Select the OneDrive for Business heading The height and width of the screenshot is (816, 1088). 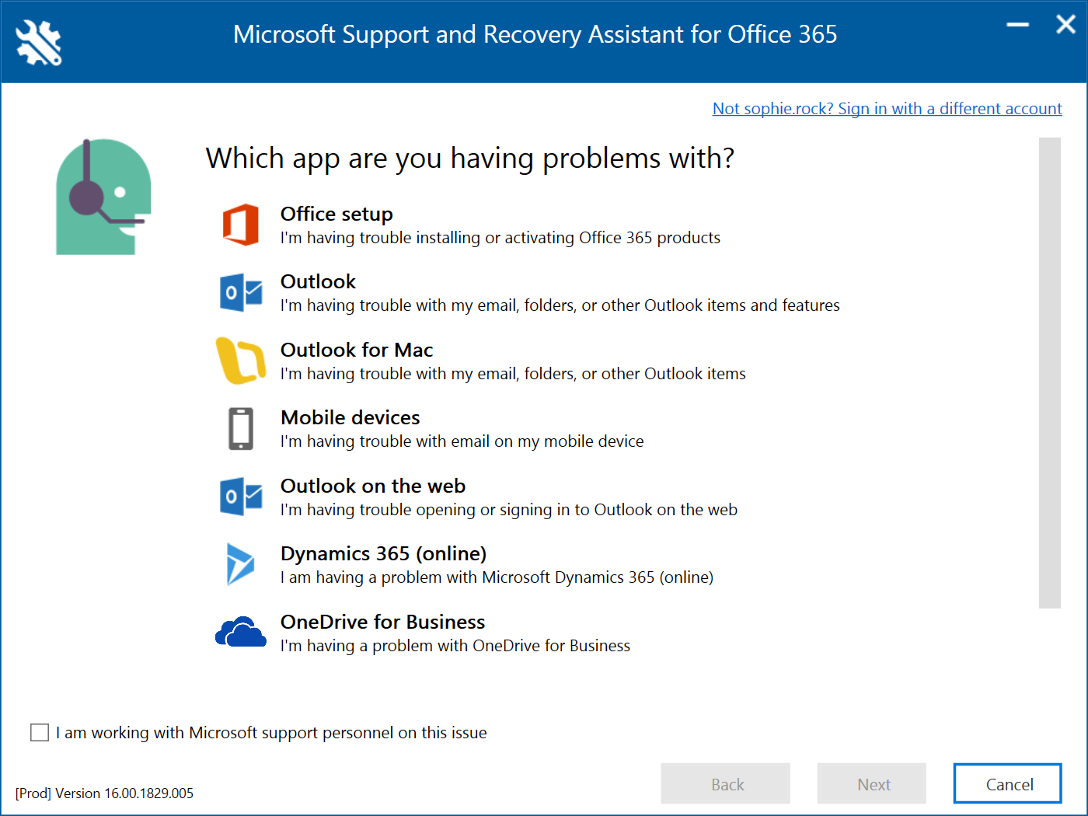[x=382, y=622]
